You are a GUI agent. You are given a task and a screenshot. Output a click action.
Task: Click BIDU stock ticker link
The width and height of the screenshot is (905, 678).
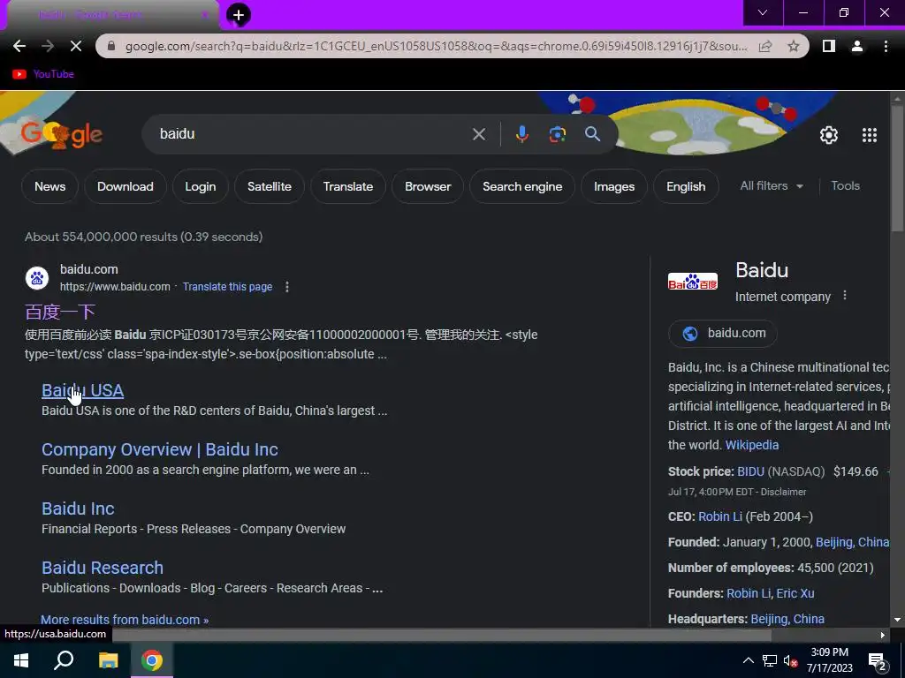(750, 471)
